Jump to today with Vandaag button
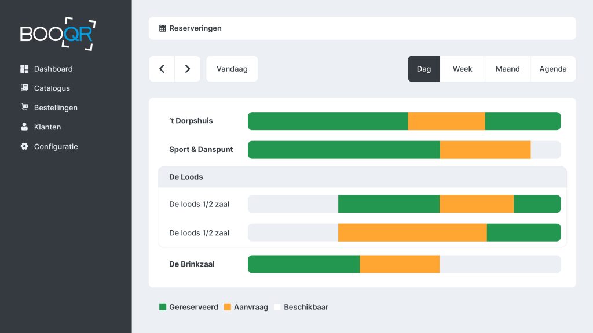 [x=232, y=69]
